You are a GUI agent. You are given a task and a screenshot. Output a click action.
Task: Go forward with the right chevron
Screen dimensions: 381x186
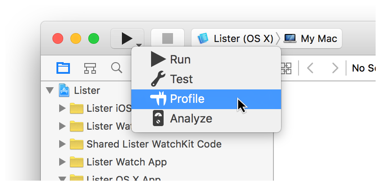[x=335, y=68]
